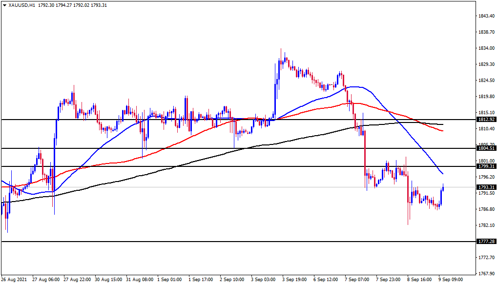The height and width of the screenshot is (285, 498).
Task: Click the 6 Sep 12:00 time label
Action: 326,280
